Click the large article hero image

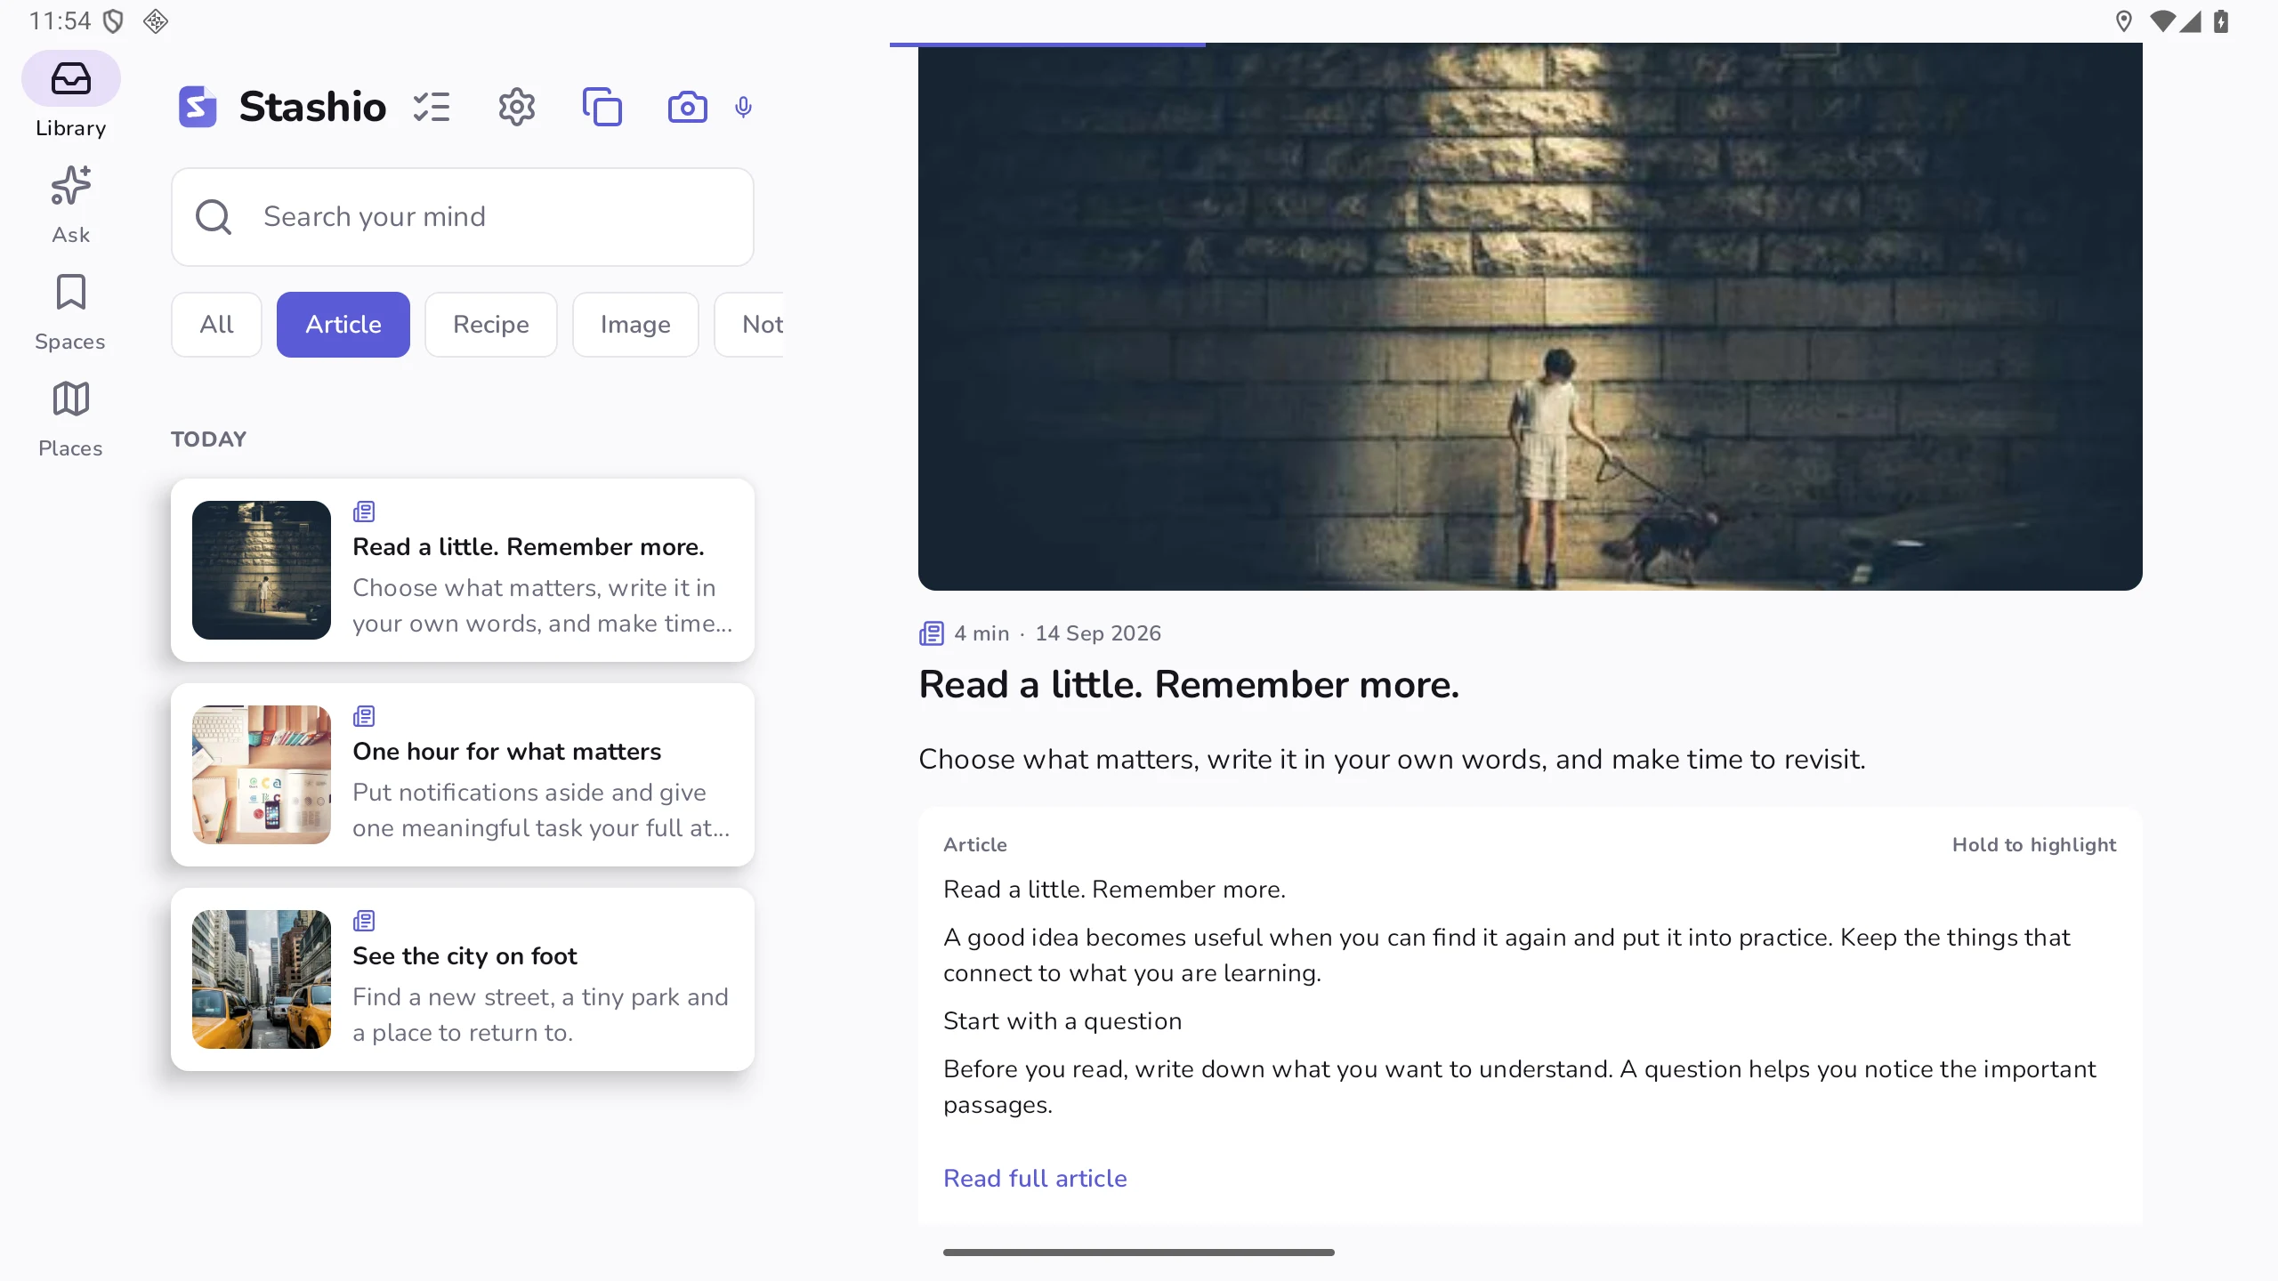(1531, 317)
